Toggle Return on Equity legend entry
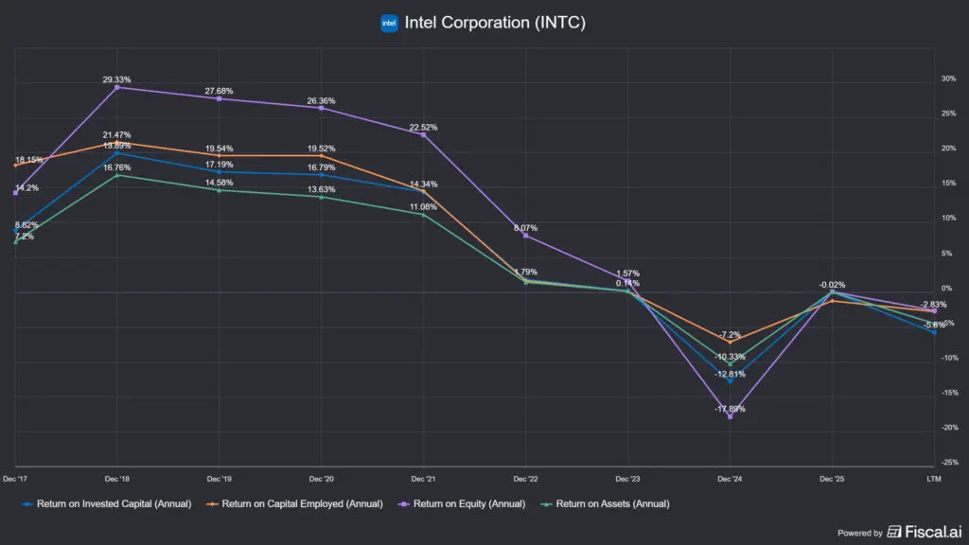Image resolution: width=969 pixels, height=545 pixels. pyautogui.click(x=462, y=503)
